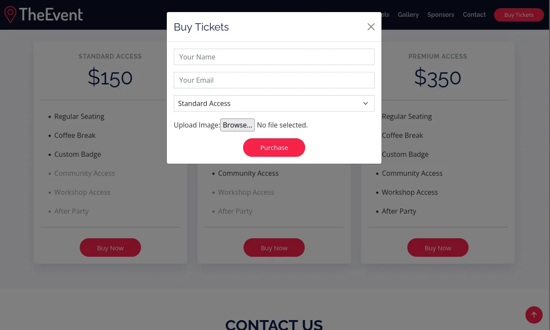Click the $350 Premium Access price
550x330 pixels.
click(x=437, y=78)
